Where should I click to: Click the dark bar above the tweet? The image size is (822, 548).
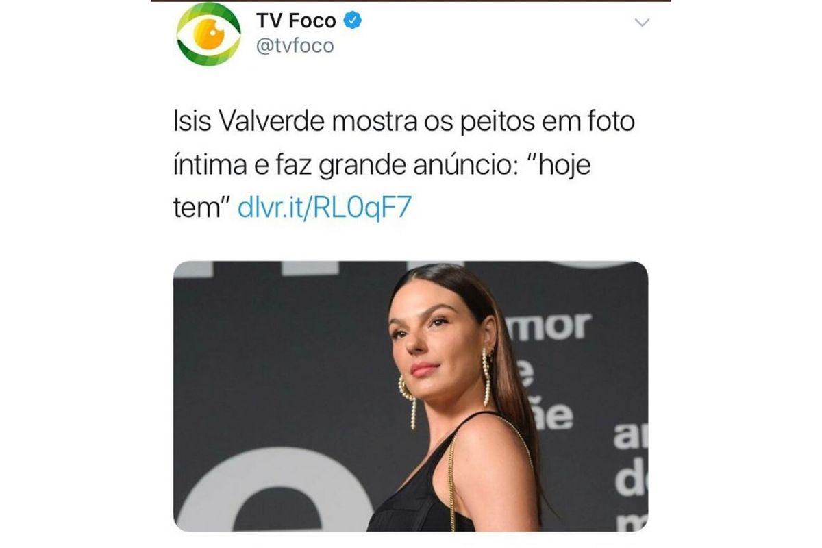[410, 1]
